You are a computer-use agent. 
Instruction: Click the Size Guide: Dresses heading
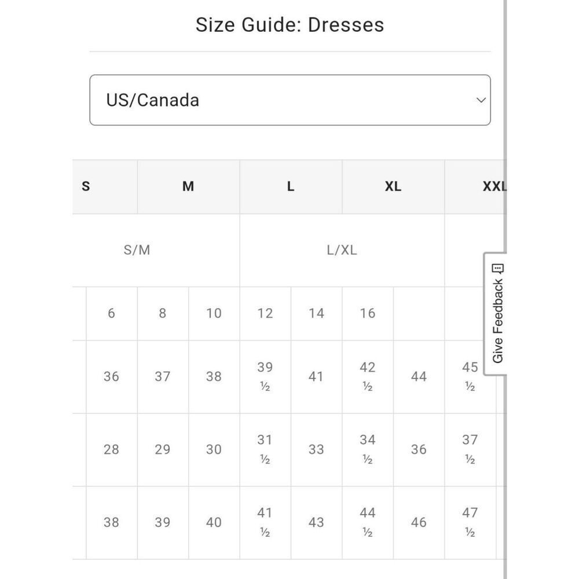click(x=290, y=25)
